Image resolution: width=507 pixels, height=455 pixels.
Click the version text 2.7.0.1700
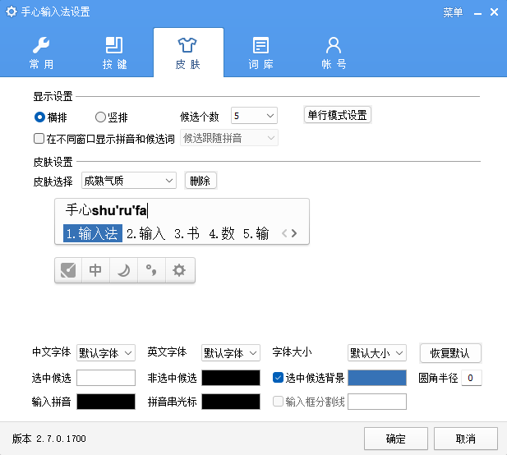(61, 439)
